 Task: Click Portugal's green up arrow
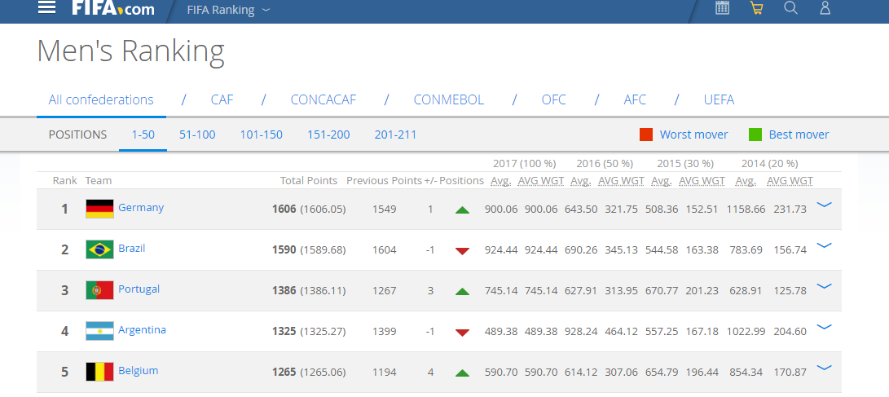463,292
